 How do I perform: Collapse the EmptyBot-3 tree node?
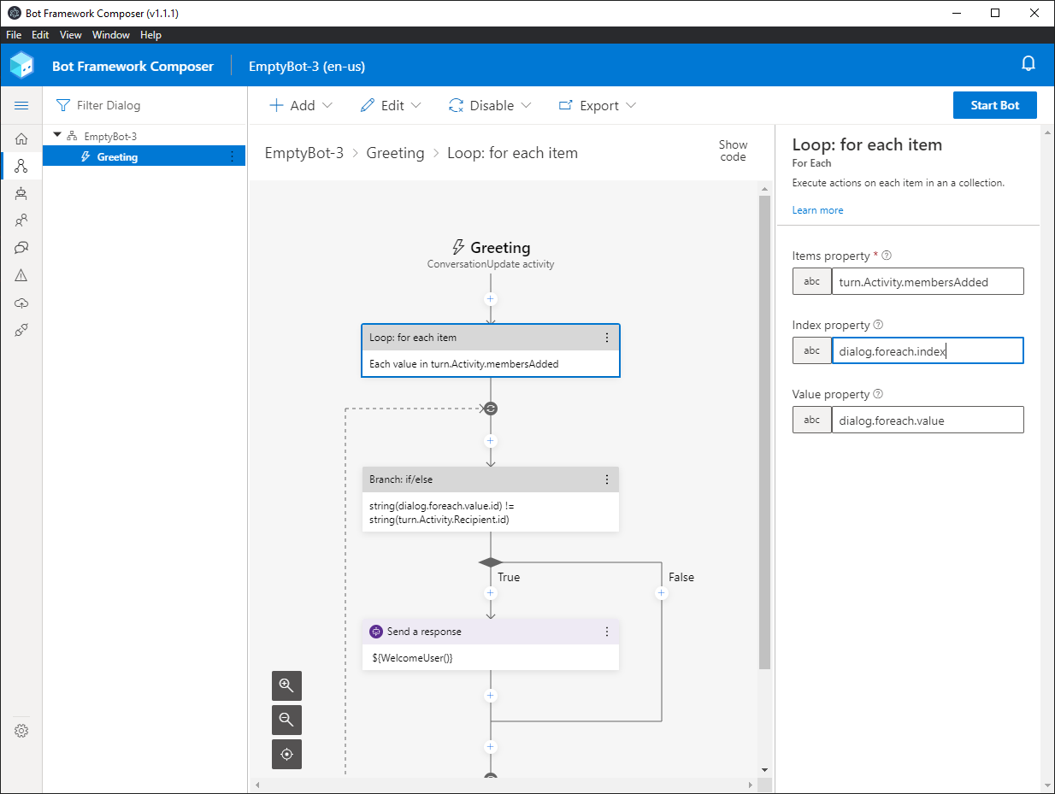[x=57, y=135]
